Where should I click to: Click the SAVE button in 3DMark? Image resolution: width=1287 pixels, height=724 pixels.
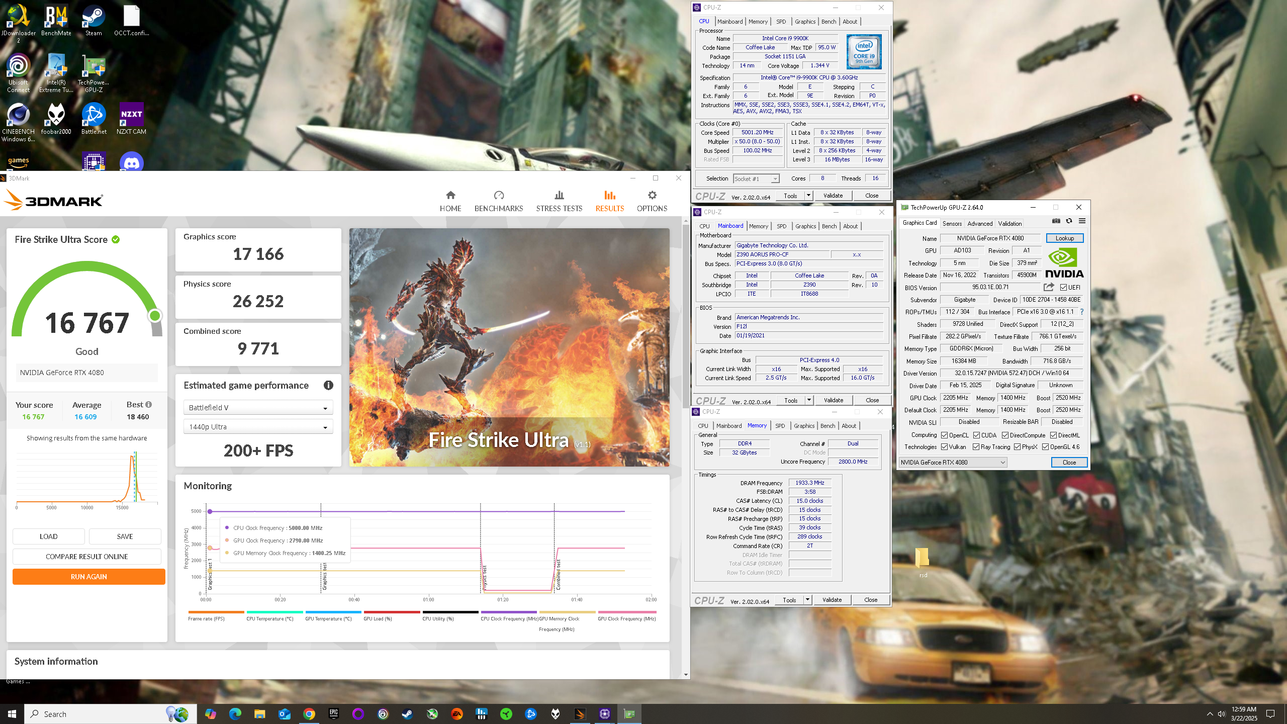coord(125,536)
